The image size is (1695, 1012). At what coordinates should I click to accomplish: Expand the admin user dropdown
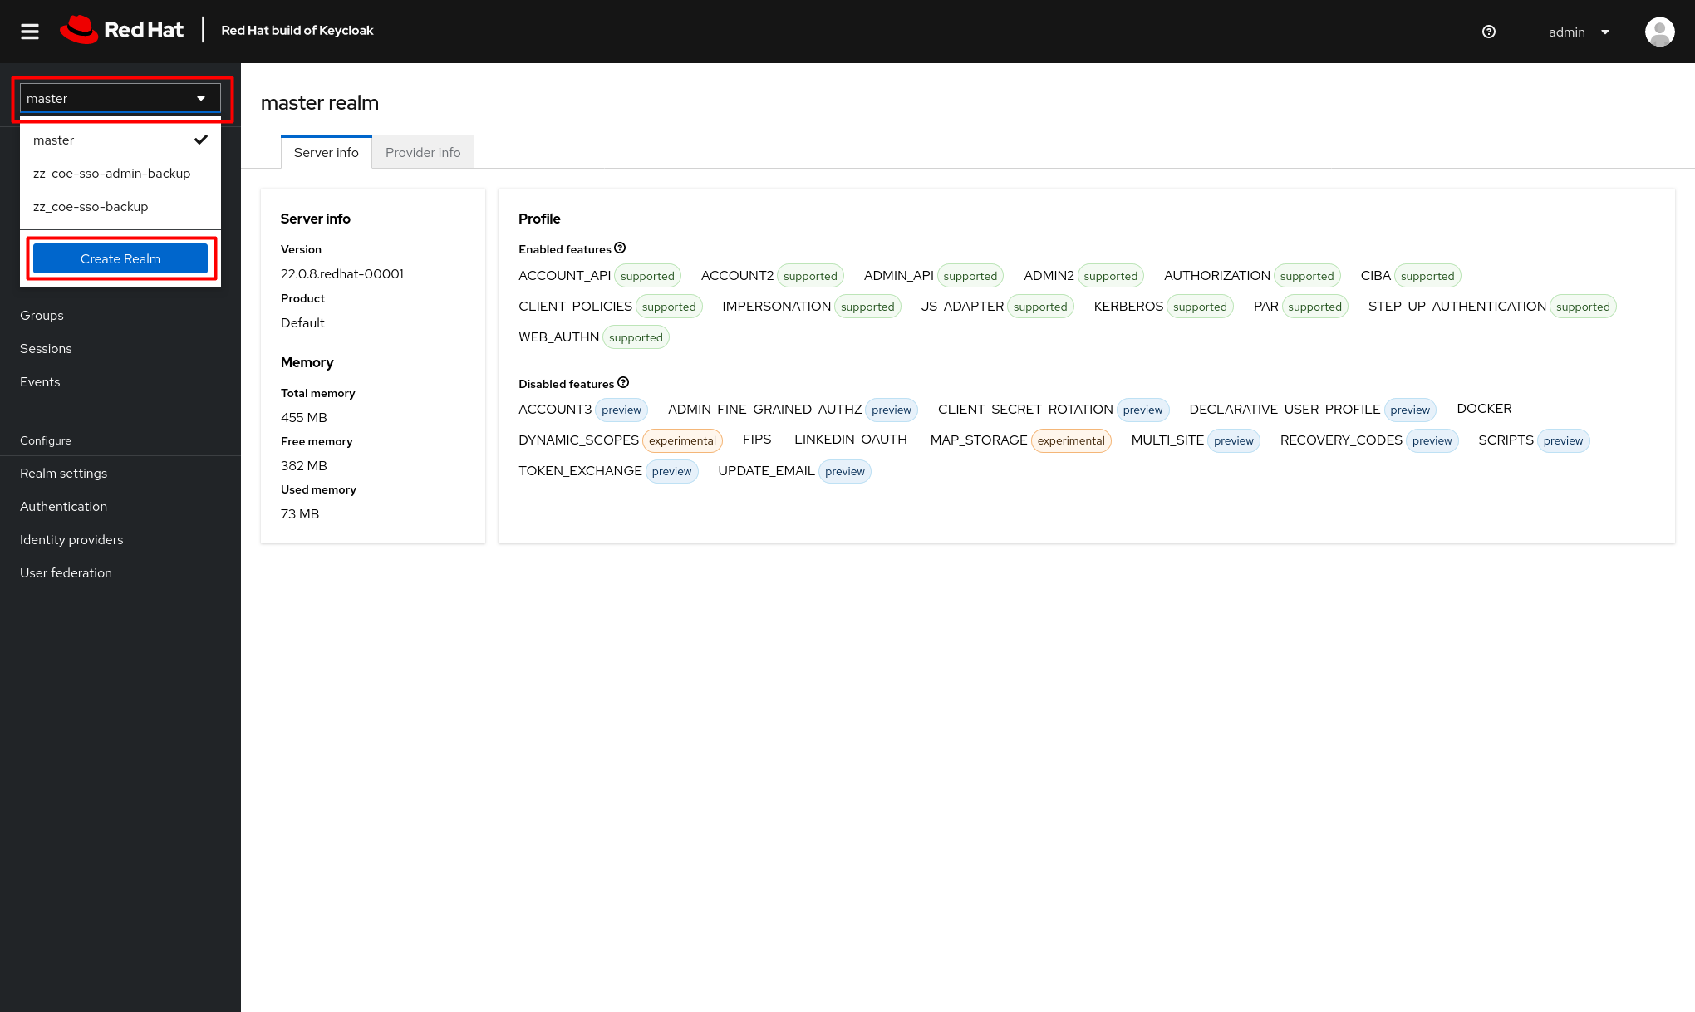1579,32
